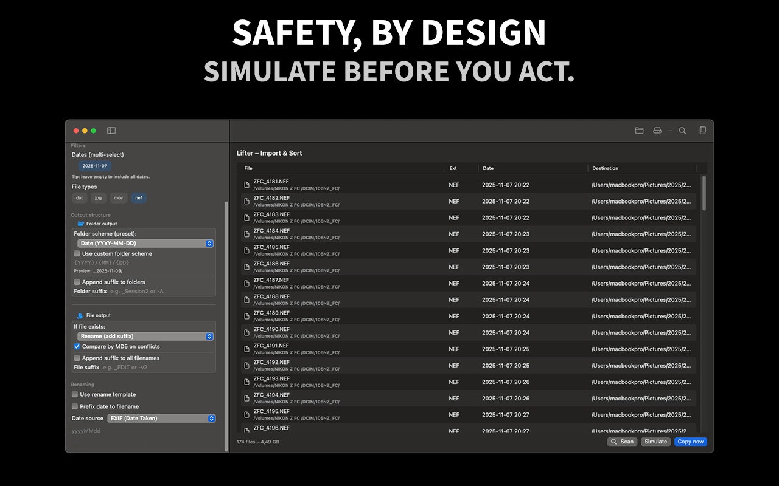Viewport: 779px width, 486px height.
Task: Click the Copy now button
Action: coord(690,442)
